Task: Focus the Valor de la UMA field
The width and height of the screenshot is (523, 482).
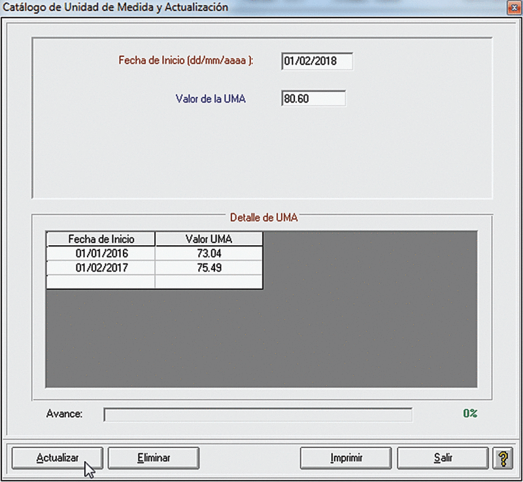Action: 314,99
